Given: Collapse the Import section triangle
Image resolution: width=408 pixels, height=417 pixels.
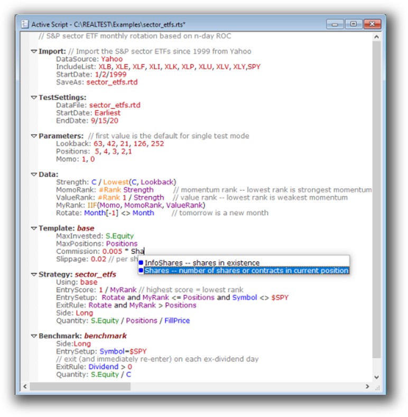Looking at the screenshot, I should 34,51.
